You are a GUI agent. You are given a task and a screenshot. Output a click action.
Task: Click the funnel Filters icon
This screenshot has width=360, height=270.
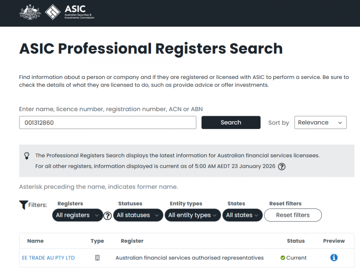tap(23, 205)
